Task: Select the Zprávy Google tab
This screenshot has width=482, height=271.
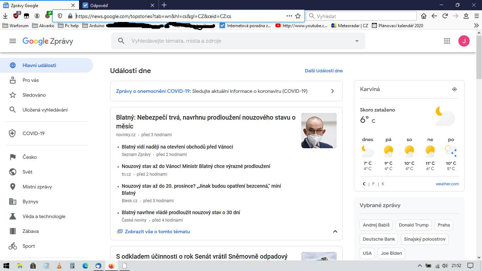Action: coord(40,5)
